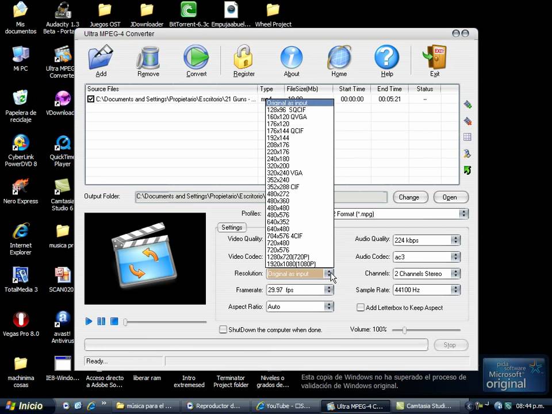Open Vegas Pro 8.0 desktop icon
The image size is (552, 414).
[21, 319]
